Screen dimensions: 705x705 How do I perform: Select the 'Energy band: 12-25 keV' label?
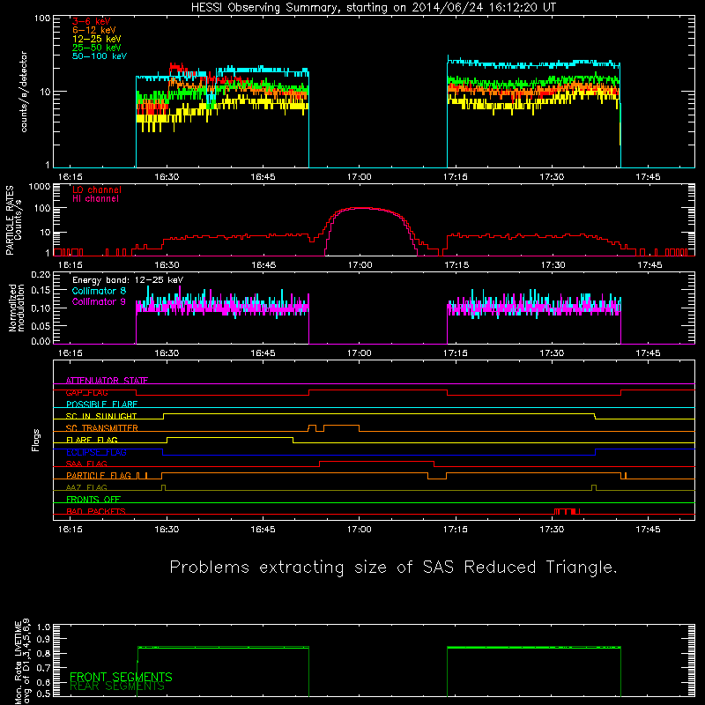coord(128,280)
